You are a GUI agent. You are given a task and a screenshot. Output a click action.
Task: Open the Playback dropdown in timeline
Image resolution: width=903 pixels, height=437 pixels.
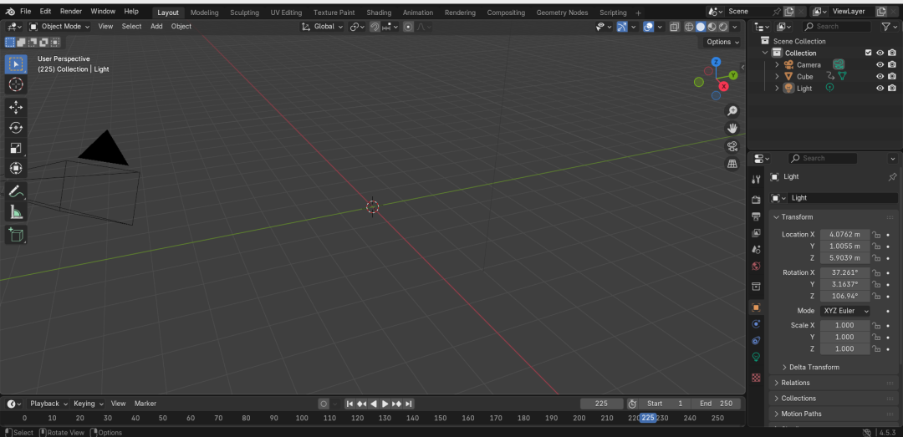(48, 404)
